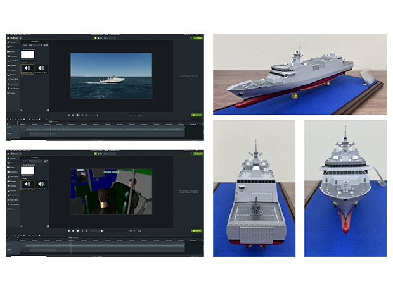
Task: Open the Sort By dropdown in the top Media Bin
Action: (x=35, y=46)
